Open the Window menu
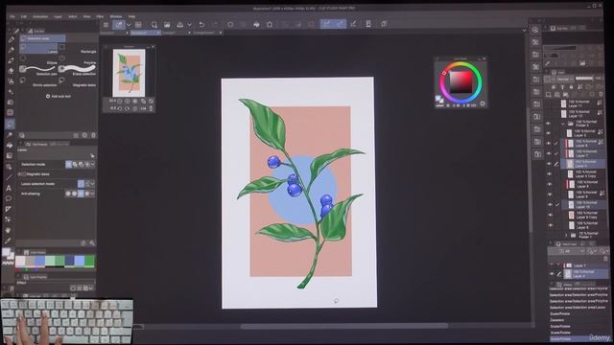Viewport: 614px width, 345px height. coord(116,16)
